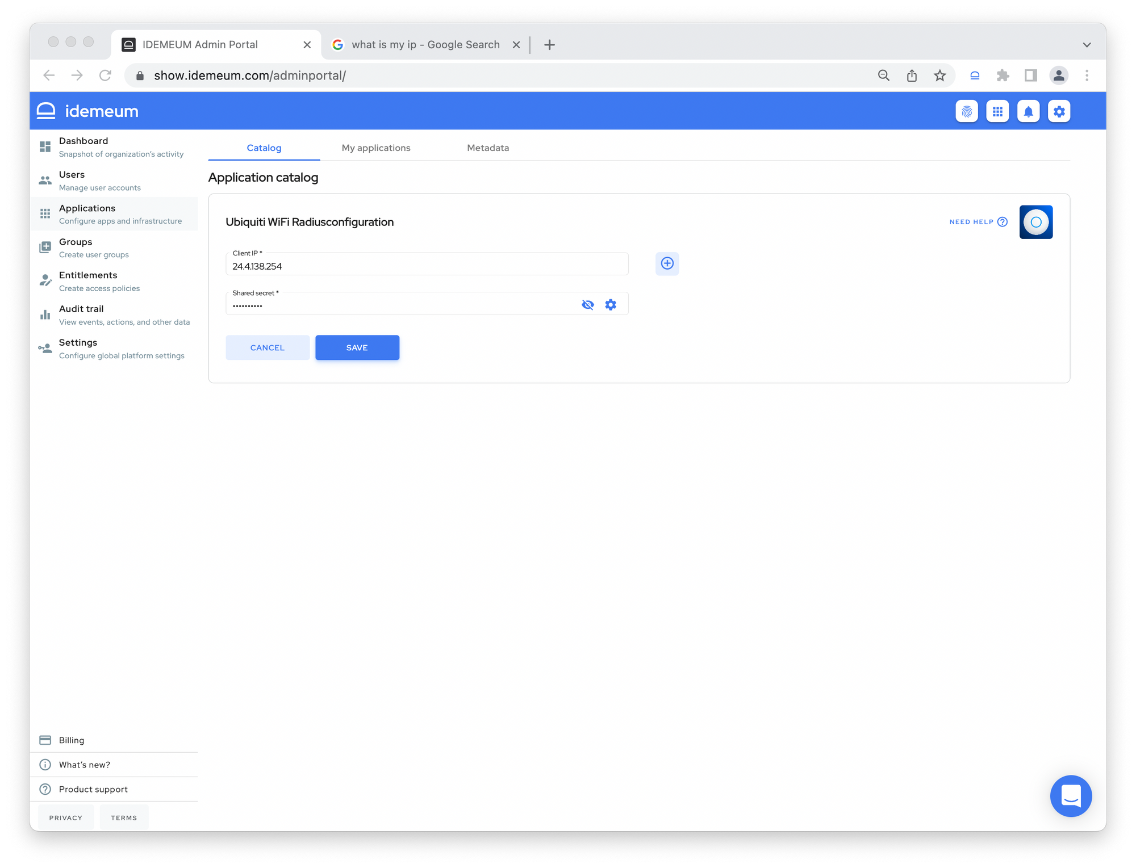
Task: Open the browser profile avatar
Action: [x=1059, y=76]
